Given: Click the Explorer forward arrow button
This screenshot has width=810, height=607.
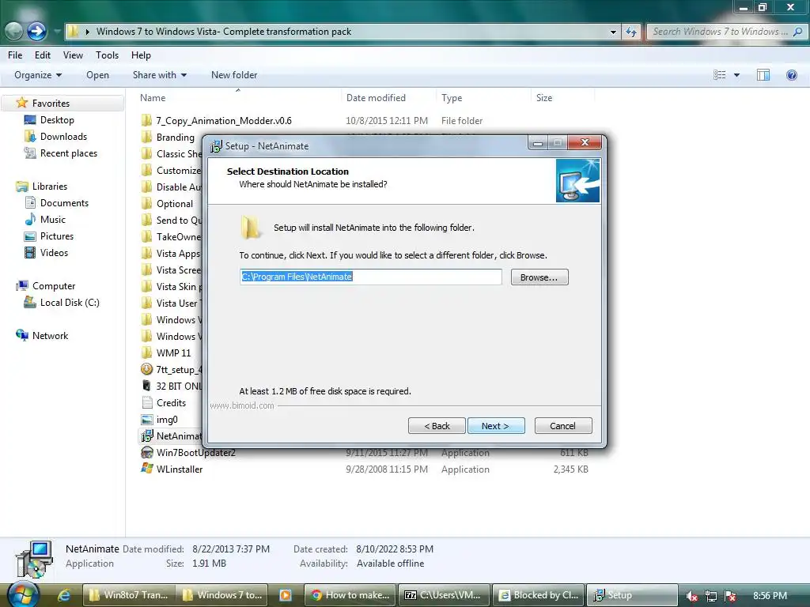Looking at the screenshot, I should tap(36, 32).
